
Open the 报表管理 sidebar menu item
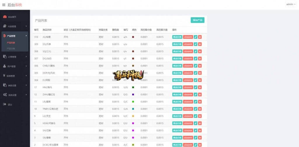click(x=11, y=76)
